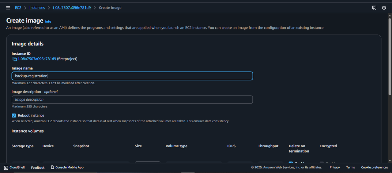392x173 pixels.
Task: Open instance link i-08a7507a096e781d9 (firstproject)
Action: (37, 59)
